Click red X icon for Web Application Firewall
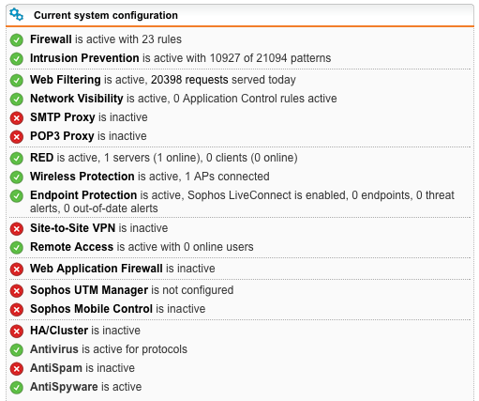479x401 pixels. point(17,270)
